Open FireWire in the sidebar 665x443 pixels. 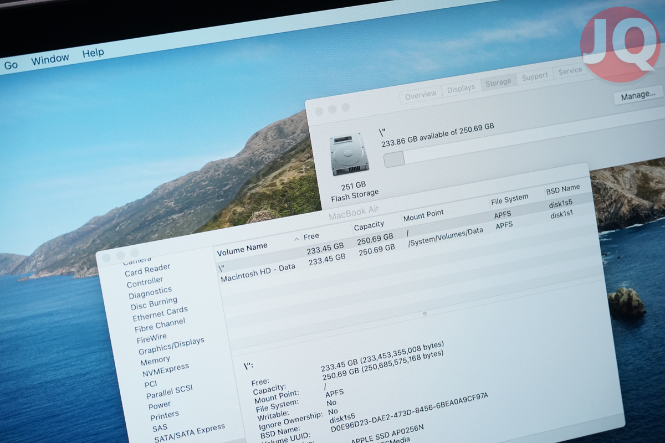[x=151, y=337]
